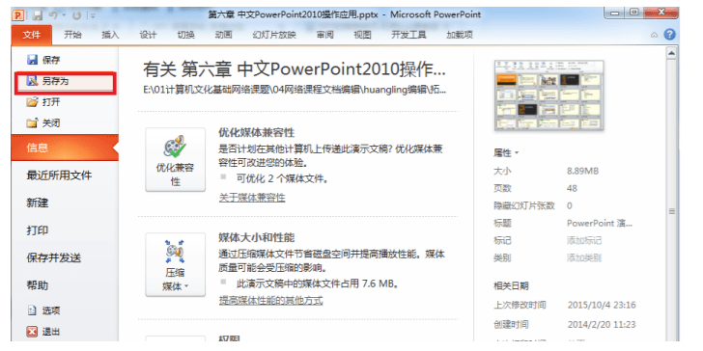Switch to the 幻灯片放映 (Slide Show) tab
The image size is (703, 351).
coord(274,35)
